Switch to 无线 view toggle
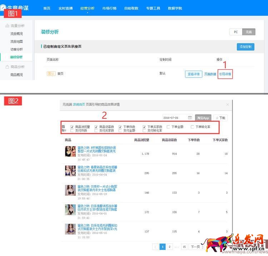This screenshot has width=268, height=256. 249,32
